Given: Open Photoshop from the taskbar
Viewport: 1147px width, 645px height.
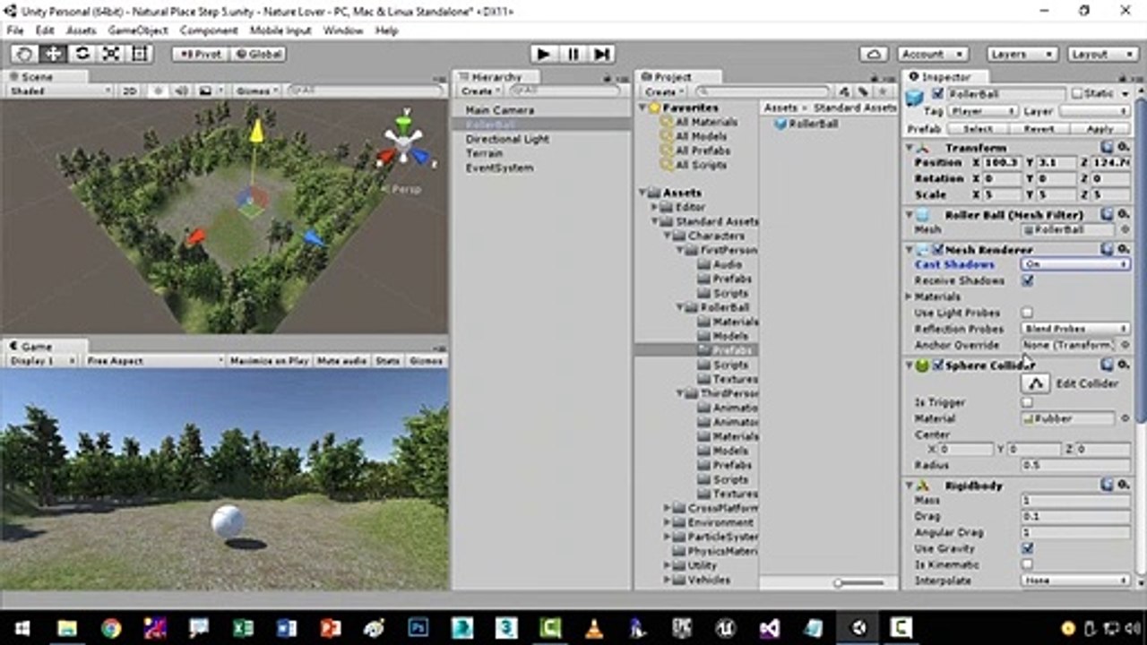Looking at the screenshot, I should (418, 628).
